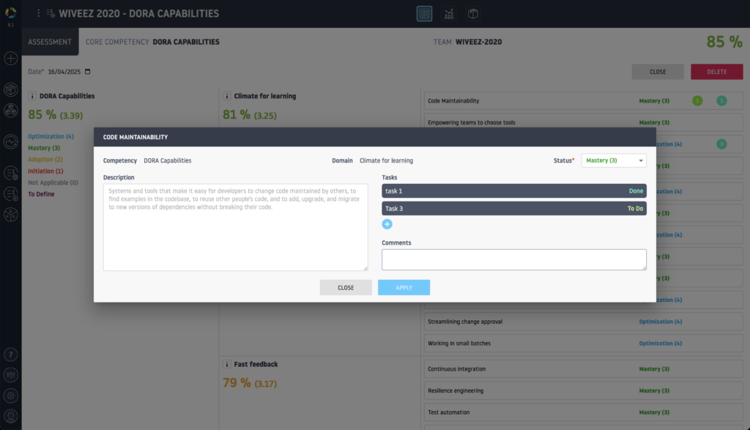Click inside the Comments text box
The image size is (750, 430).
(x=513, y=259)
